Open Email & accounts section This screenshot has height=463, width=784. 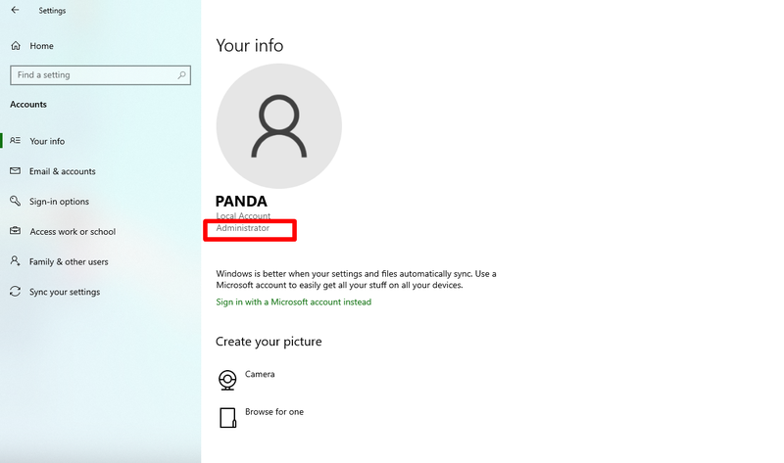[62, 171]
